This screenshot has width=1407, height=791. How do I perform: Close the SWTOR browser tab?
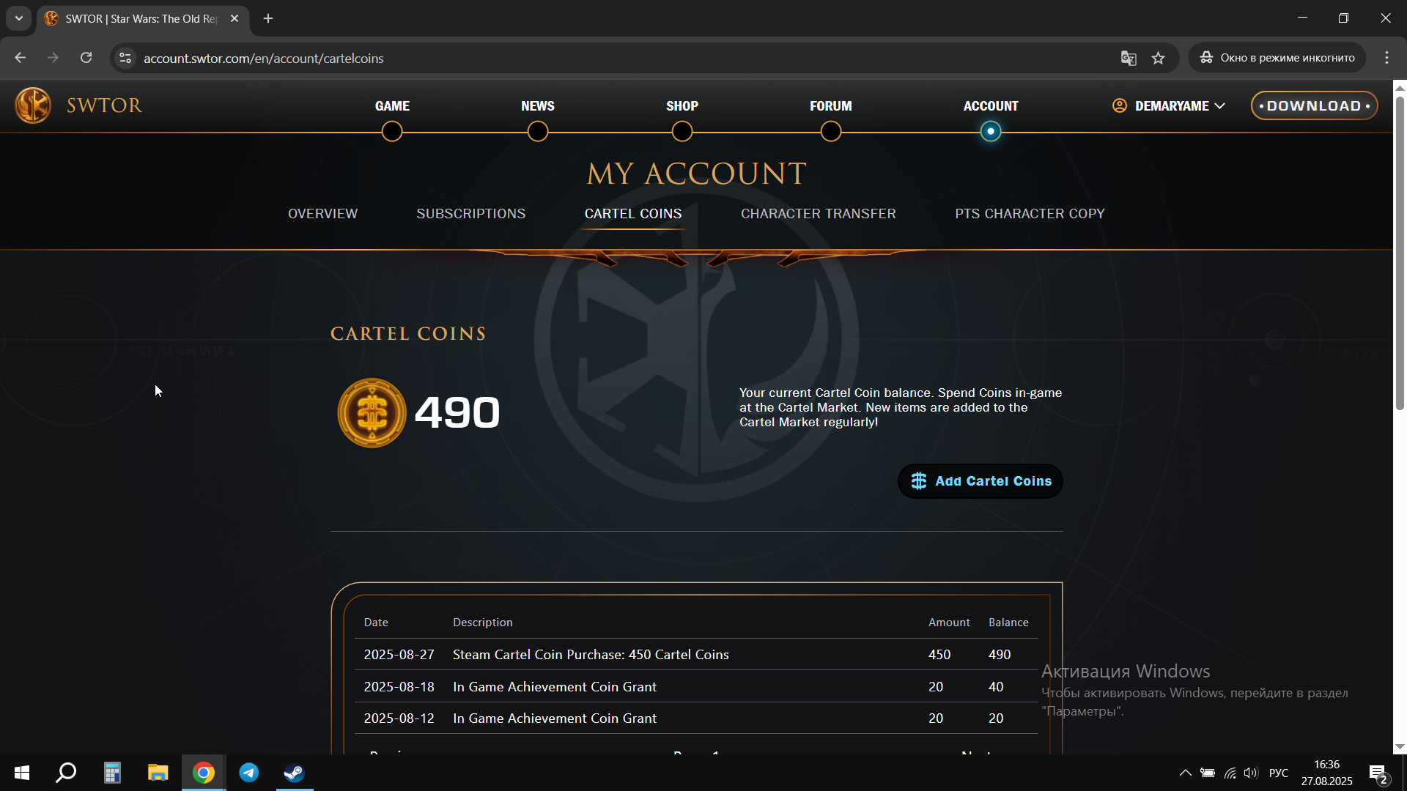click(x=234, y=18)
